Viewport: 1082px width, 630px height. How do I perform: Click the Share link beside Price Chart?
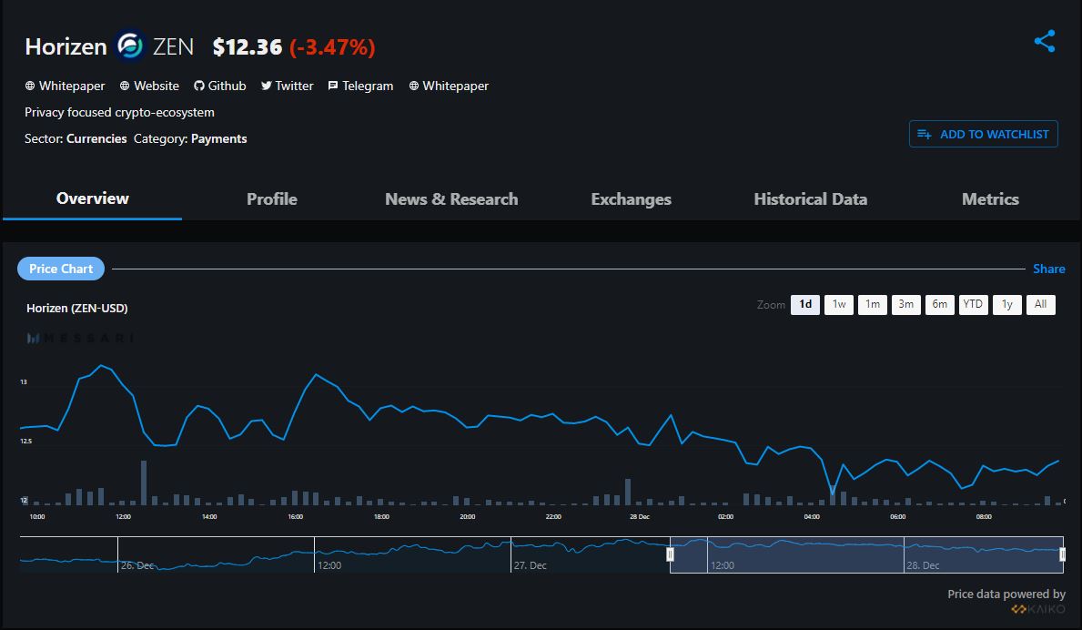(1048, 269)
